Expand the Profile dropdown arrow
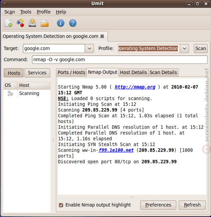This screenshot has height=217, width=211. (184, 48)
